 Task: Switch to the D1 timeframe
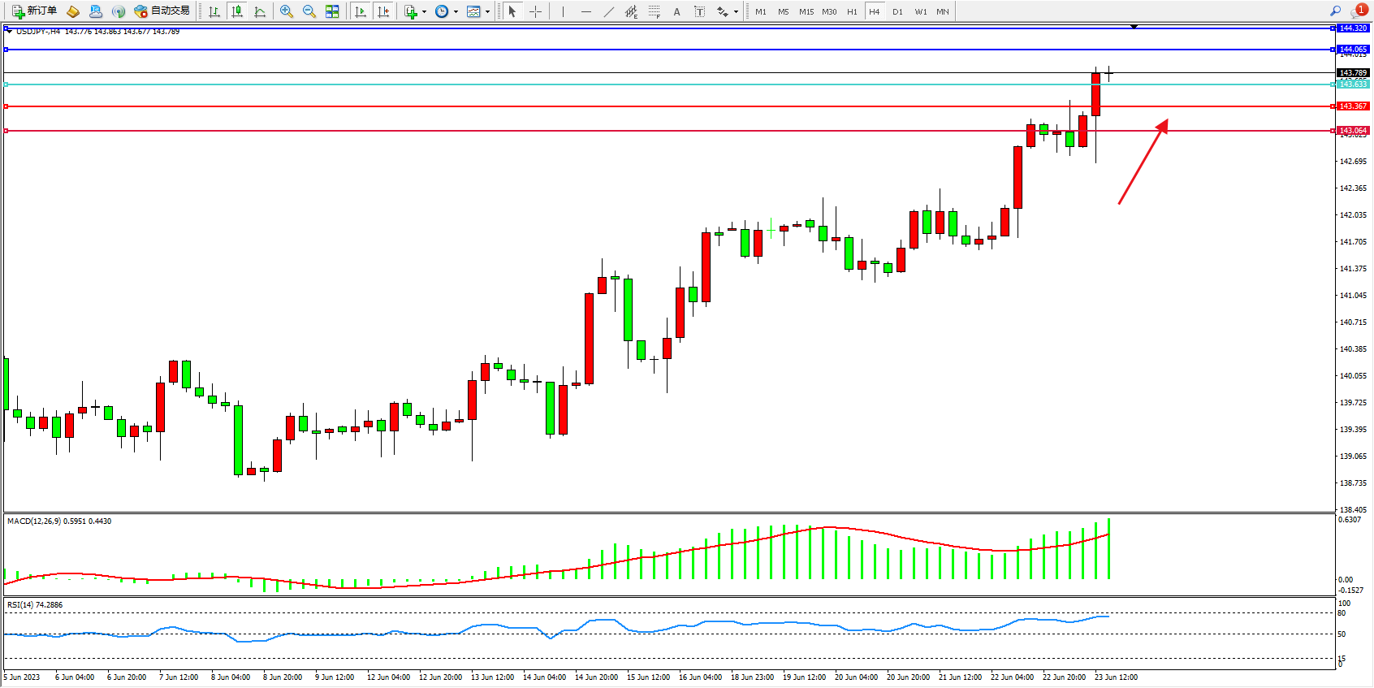coord(897,11)
